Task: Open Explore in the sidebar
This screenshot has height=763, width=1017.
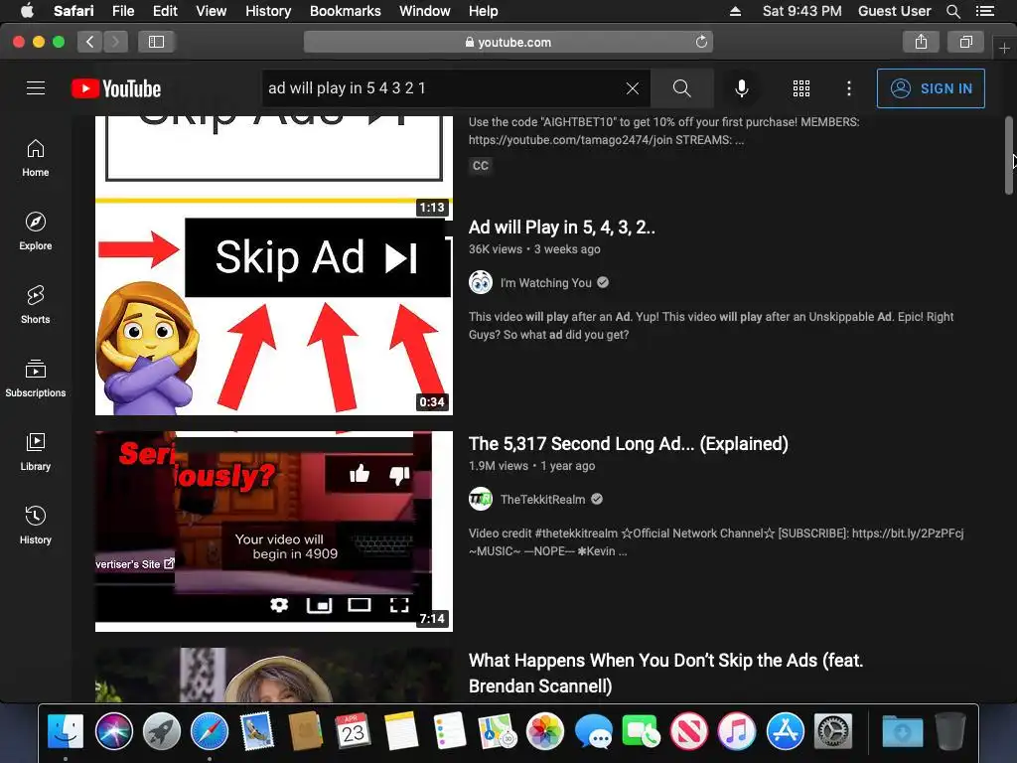Action: (36, 231)
